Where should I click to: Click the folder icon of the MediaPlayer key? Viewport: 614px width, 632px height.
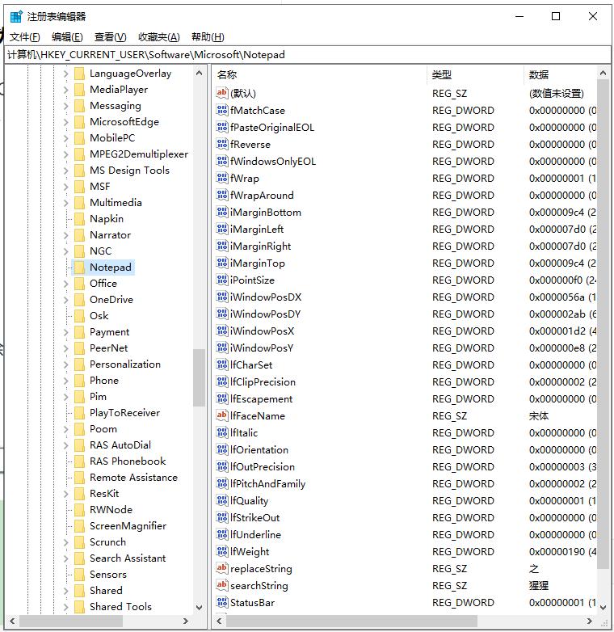[x=79, y=90]
